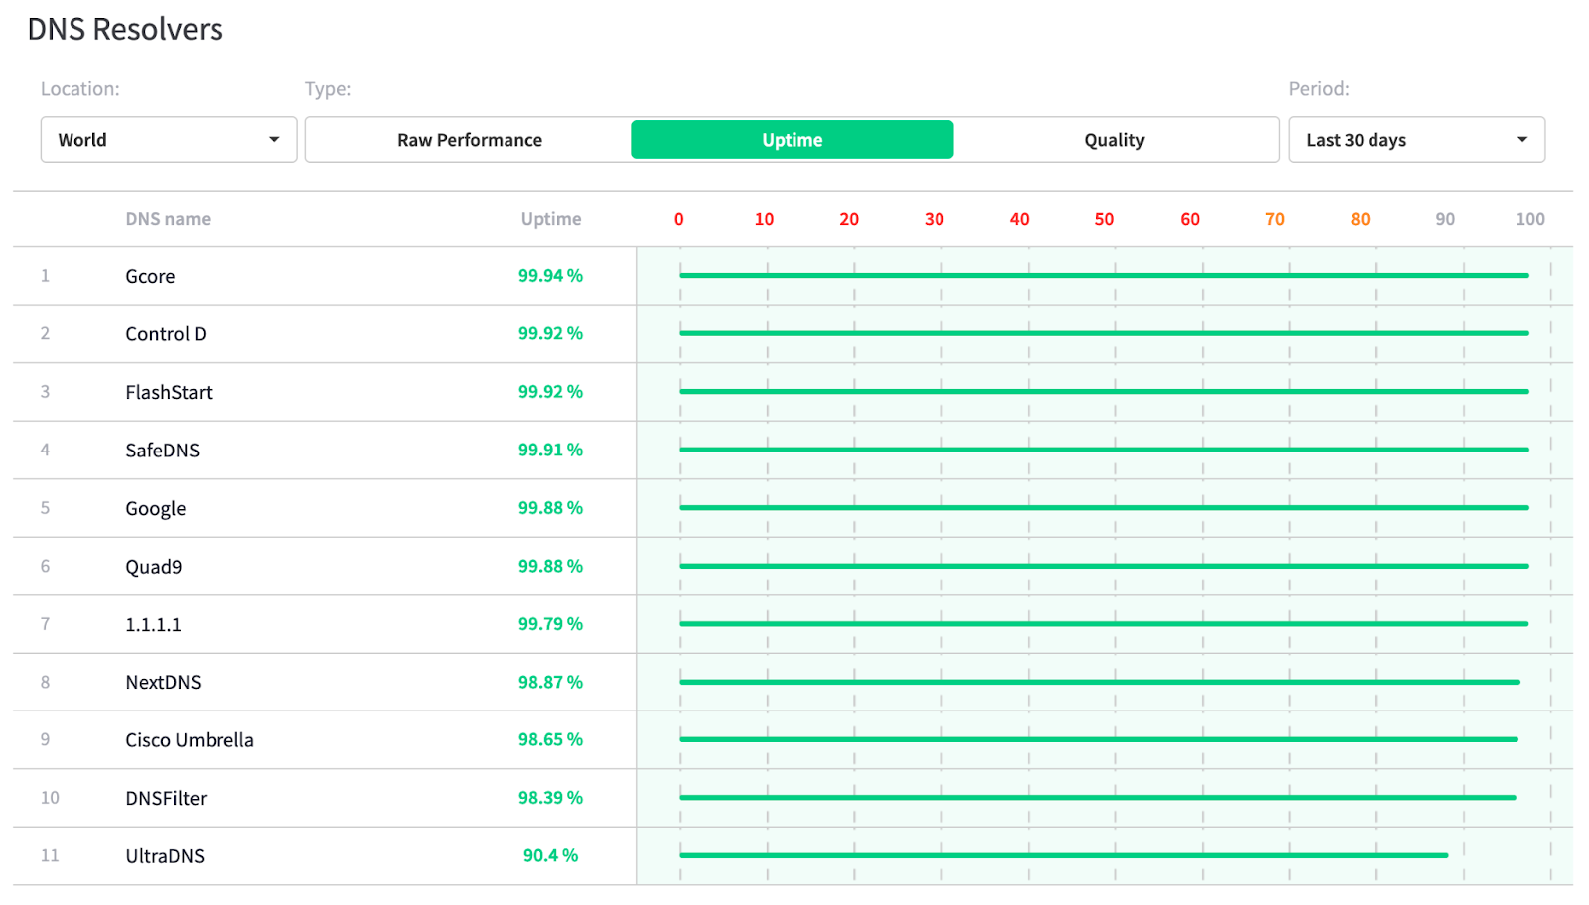Select the UltraDNS resolver name
1589x905 pixels.
(x=165, y=856)
